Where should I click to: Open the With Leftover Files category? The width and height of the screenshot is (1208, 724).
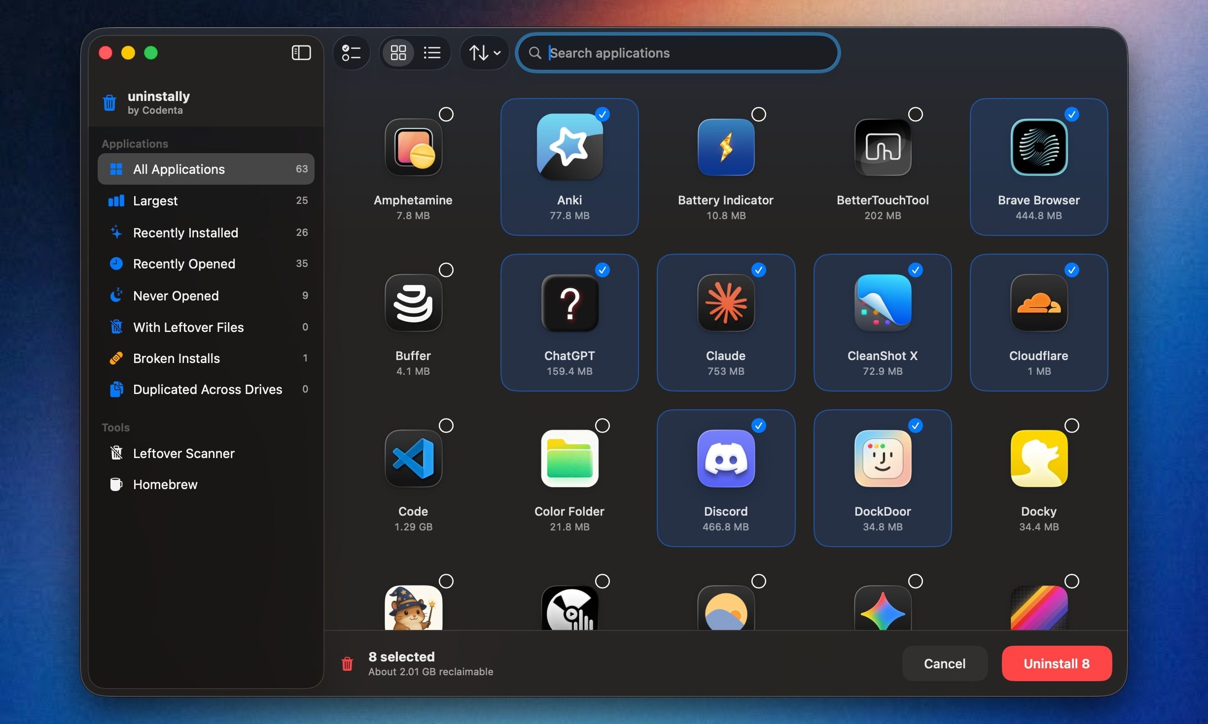206,327
